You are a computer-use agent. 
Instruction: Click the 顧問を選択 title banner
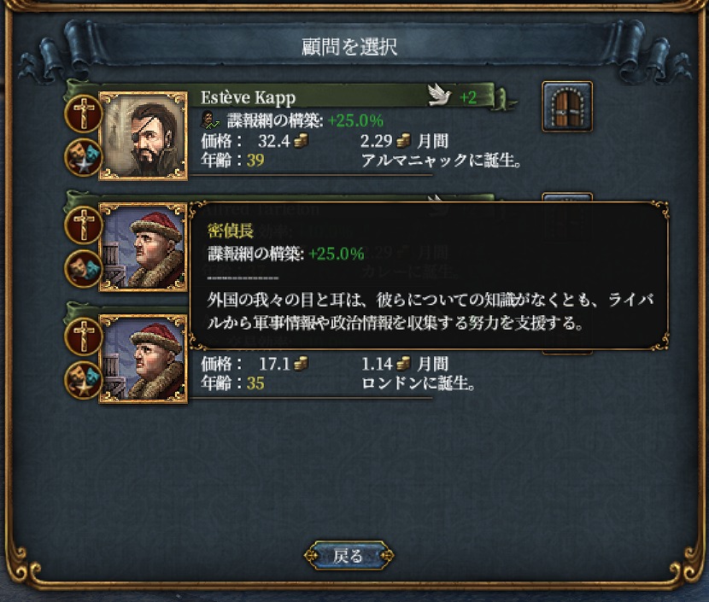(349, 47)
